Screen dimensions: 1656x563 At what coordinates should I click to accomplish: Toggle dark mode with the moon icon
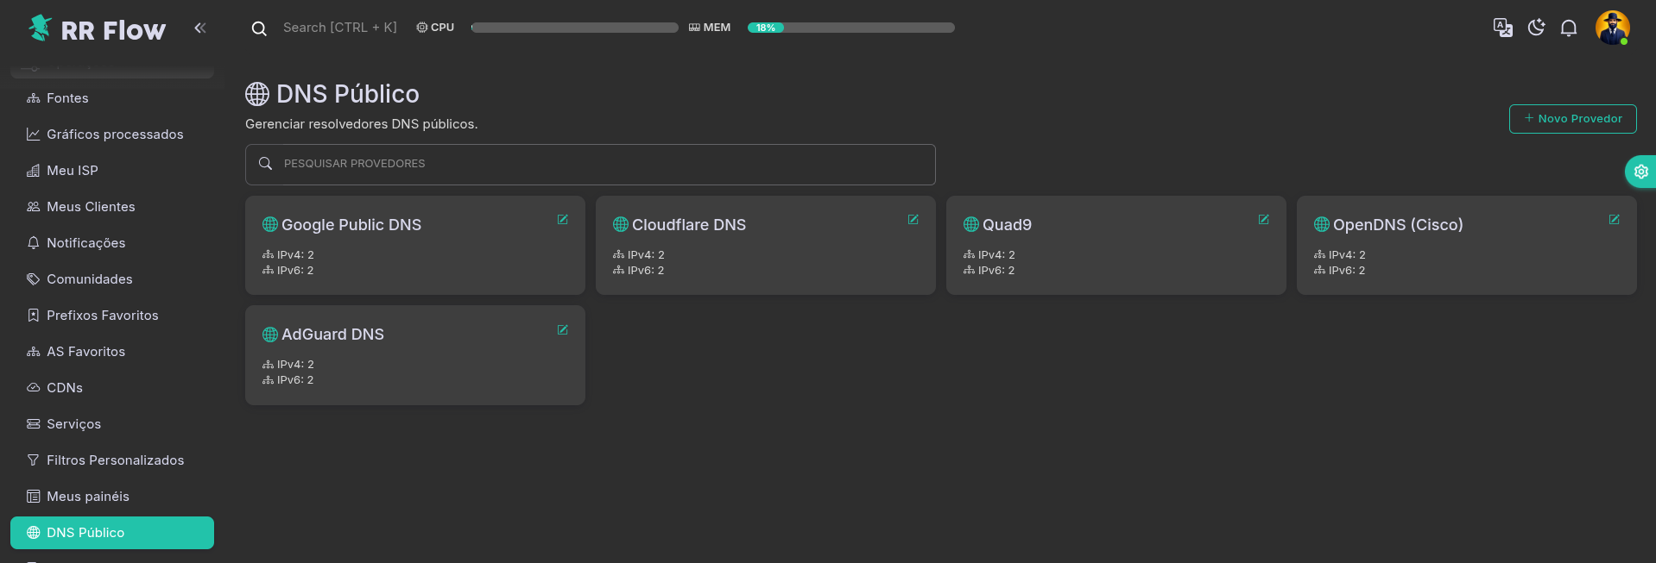pos(1536,28)
